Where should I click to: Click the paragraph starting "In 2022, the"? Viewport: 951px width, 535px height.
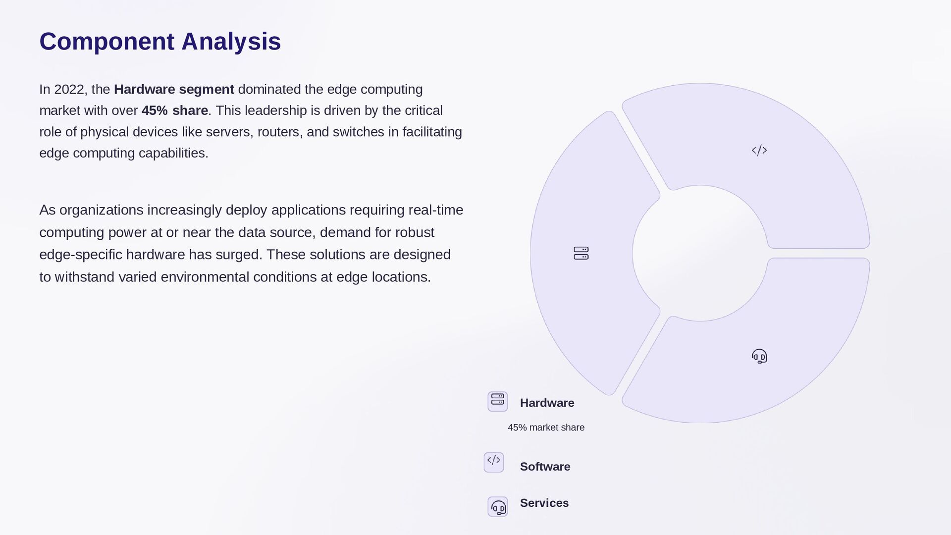tap(251, 121)
